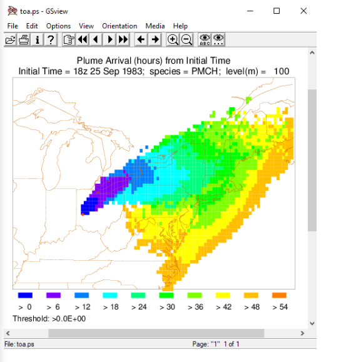The width and height of the screenshot is (341, 362).
Task: Click the >54 orange legend swatch
Action: [279, 295]
